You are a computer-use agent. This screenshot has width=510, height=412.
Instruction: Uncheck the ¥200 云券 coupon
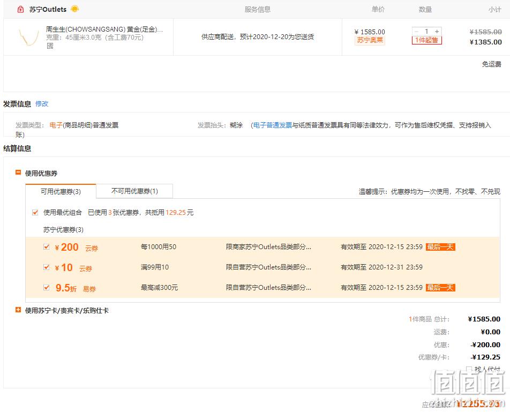(x=47, y=247)
